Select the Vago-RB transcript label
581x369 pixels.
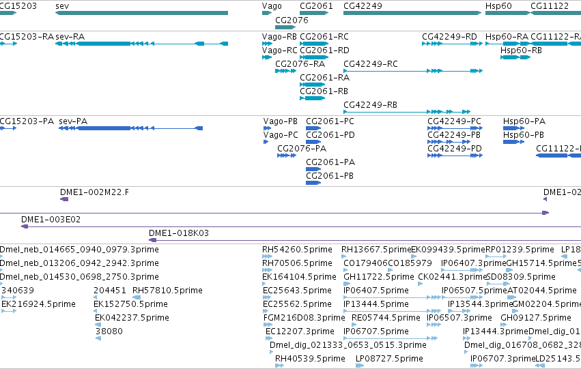(279, 37)
